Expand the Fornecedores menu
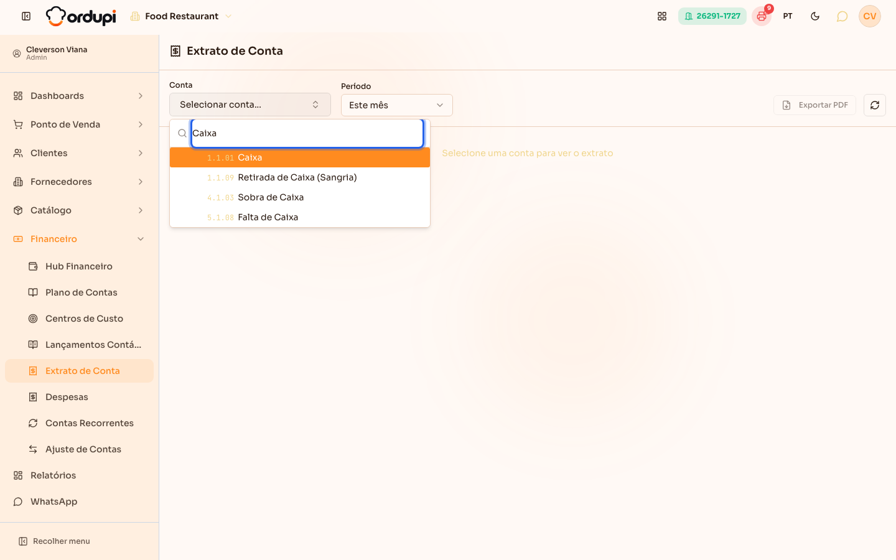896x560 pixels. pos(79,182)
